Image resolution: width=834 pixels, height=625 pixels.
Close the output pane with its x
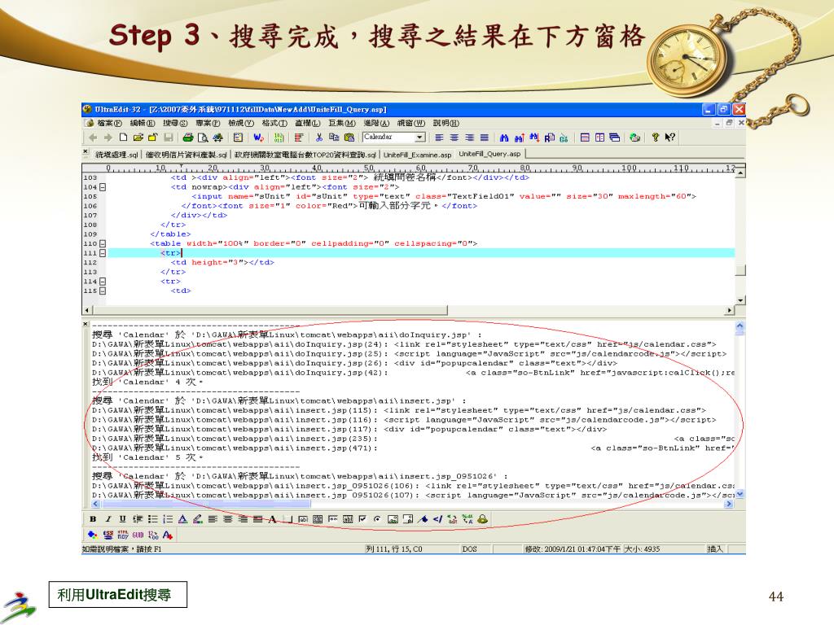[86, 323]
